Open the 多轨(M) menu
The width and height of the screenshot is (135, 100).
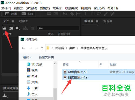pyautogui.click(x=32, y=8)
